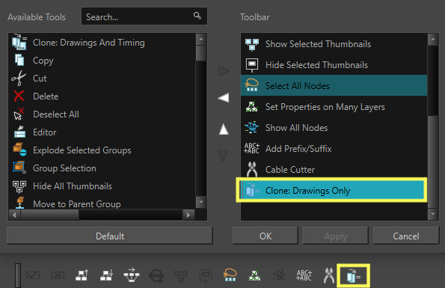445x288 pixels.
Task: Click the Clone Drawings Only icon in bottom toolbar
Action: [353, 276]
